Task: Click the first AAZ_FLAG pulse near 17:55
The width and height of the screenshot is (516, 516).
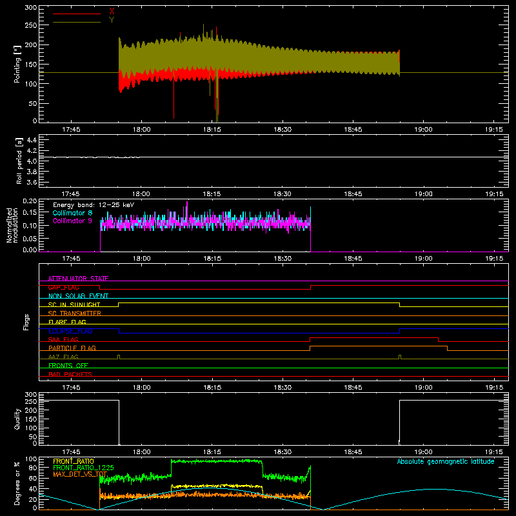Action: coord(119,357)
